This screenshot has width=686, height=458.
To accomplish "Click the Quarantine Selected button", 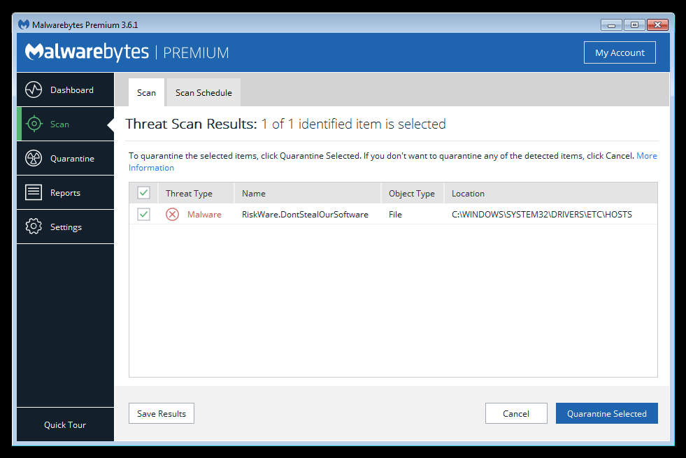I will (606, 414).
